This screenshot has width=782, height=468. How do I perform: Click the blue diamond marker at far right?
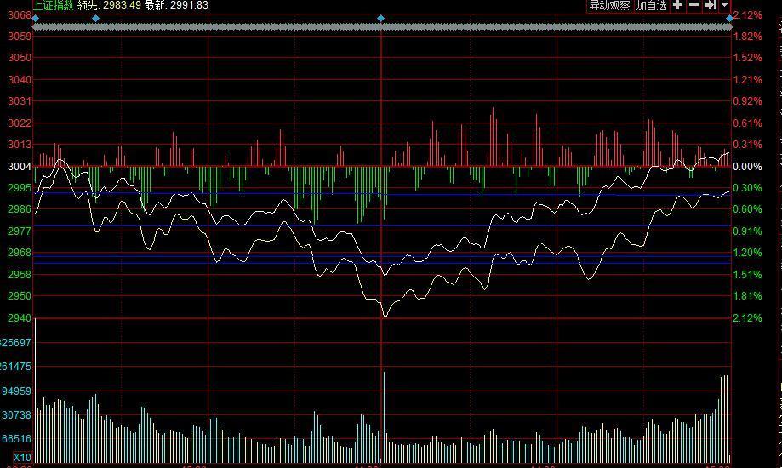[x=729, y=18]
